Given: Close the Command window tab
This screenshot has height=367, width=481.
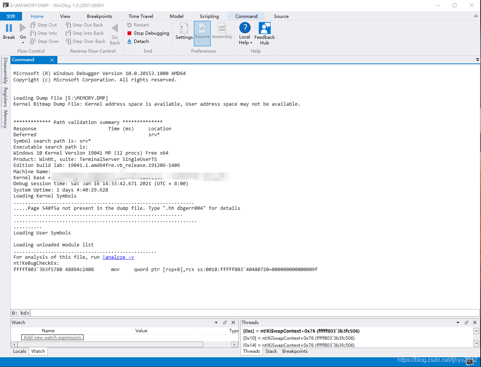Looking at the screenshot, I should coord(52,60).
